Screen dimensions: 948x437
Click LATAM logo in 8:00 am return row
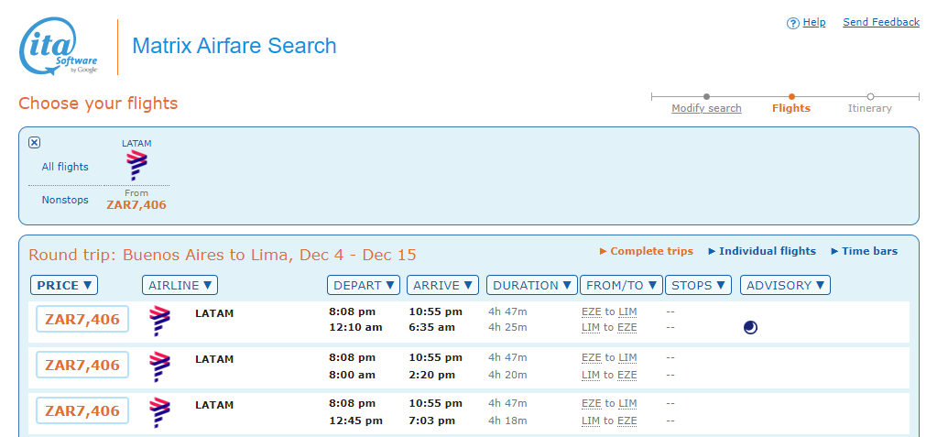coord(160,366)
